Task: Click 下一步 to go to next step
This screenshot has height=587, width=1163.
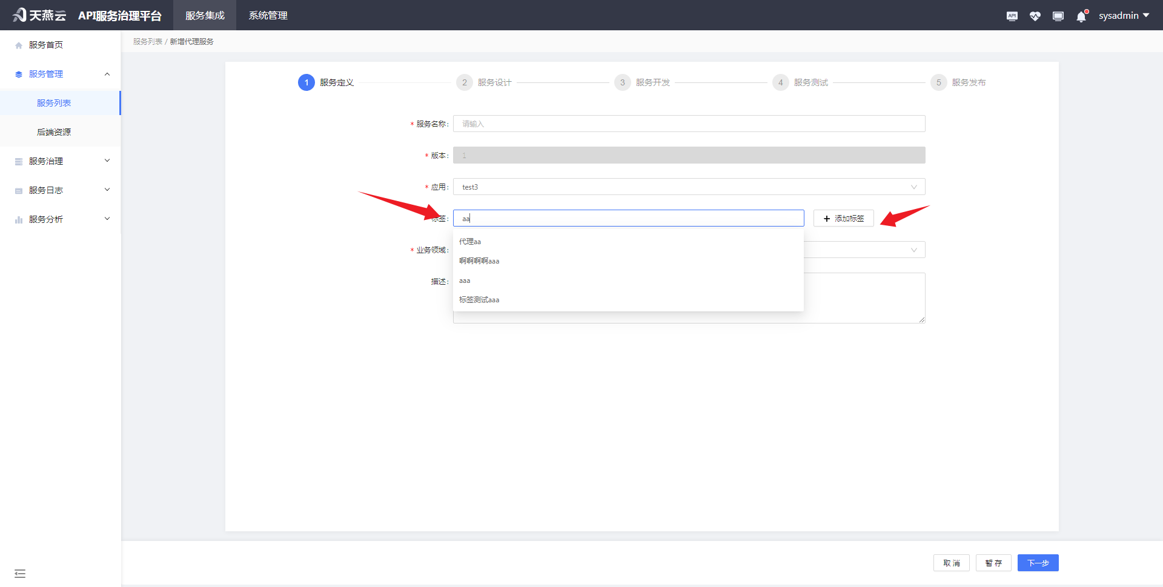Action: pyautogui.click(x=1038, y=563)
